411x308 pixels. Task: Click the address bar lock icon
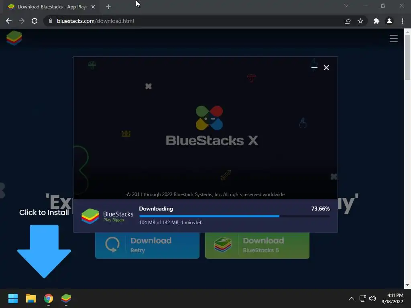point(51,21)
